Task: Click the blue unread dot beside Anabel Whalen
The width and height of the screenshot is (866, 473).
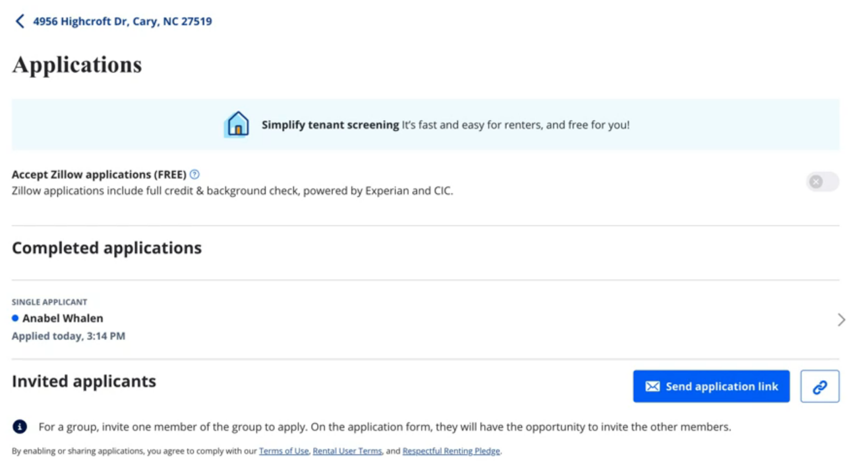Action: coord(15,318)
